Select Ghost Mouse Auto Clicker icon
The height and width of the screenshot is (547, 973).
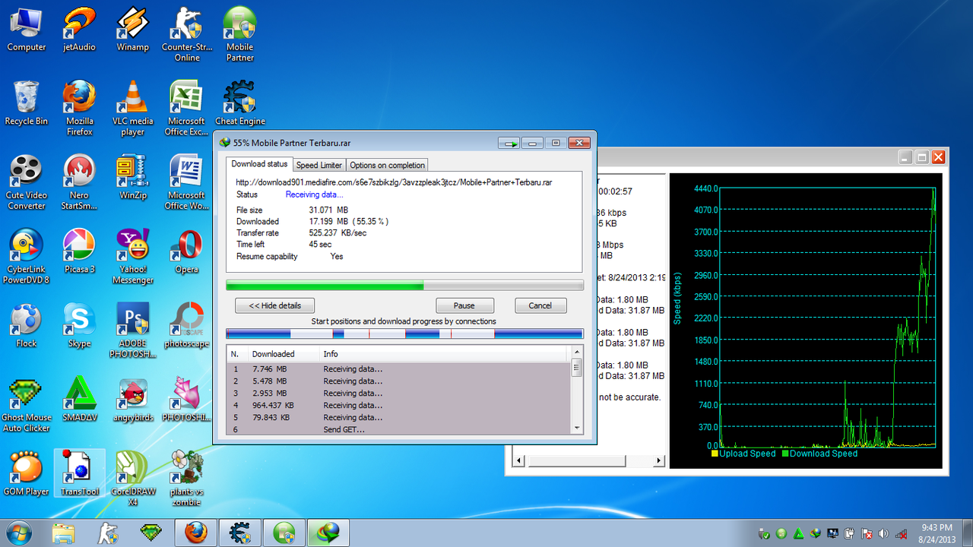[27, 405]
